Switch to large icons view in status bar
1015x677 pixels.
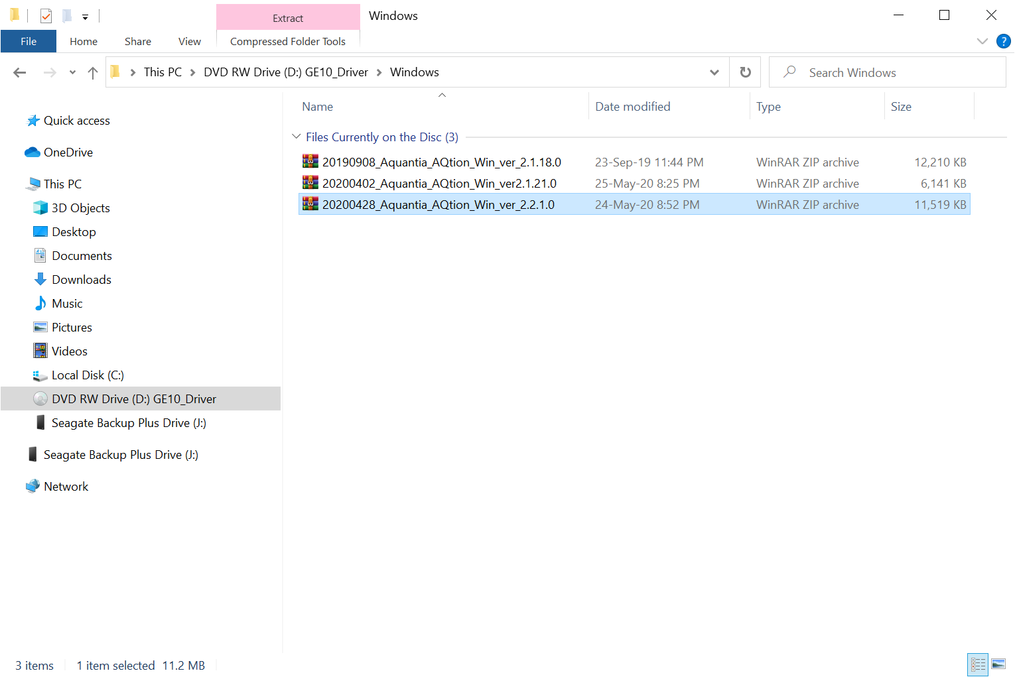[998, 664]
